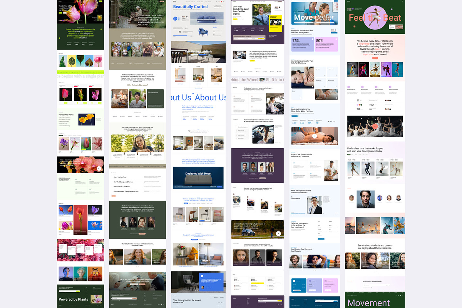Screen dimensions: 462x308
Task: Click the blue button on 'Designed with Heart' banner
Action: [219, 187]
